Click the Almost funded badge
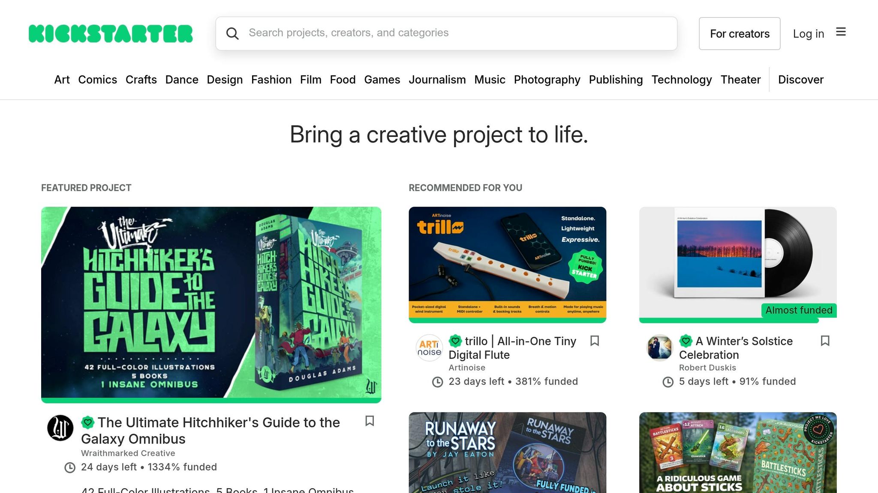 (x=799, y=310)
